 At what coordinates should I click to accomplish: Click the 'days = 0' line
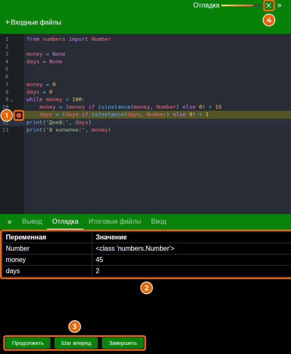[39, 92]
